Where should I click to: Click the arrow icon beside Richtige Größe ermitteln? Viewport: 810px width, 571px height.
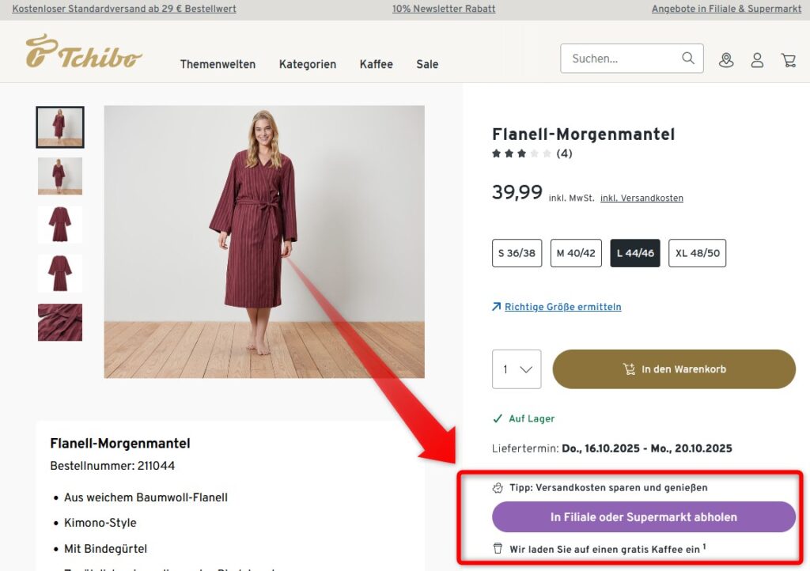(x=497, y=307)
